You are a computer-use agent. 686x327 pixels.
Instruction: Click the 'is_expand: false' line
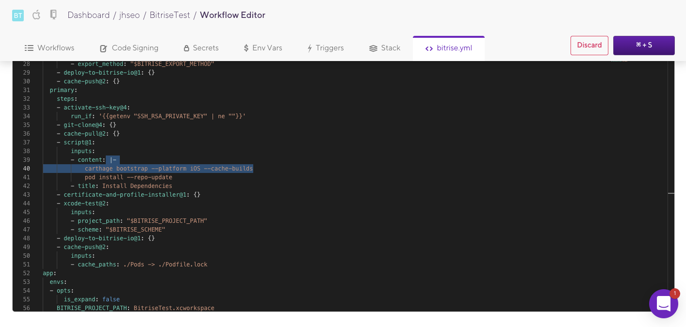(92, 299)
